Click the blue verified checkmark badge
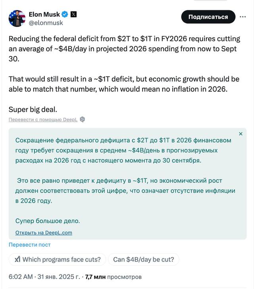This screenshot has height=289, width=254. coord(65,15)
